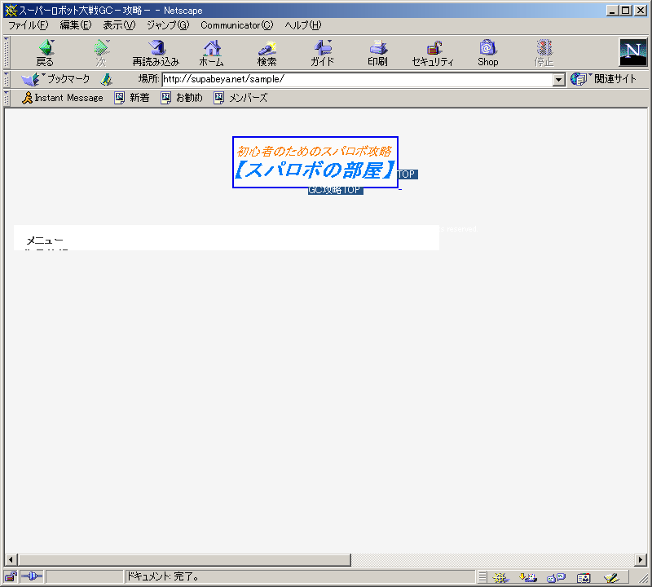Click the Netscape N logo
The width and height of the screenshot is (652, 587).
tap(633, 52)
